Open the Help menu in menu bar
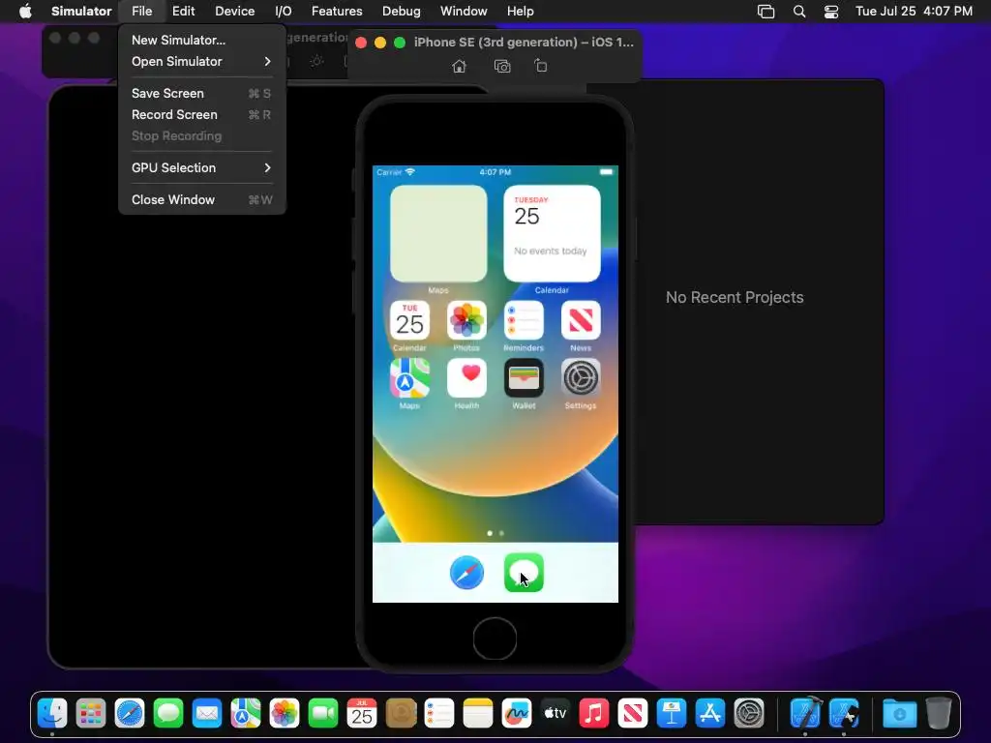Viewport: 991px width, 743px height. 520,11
